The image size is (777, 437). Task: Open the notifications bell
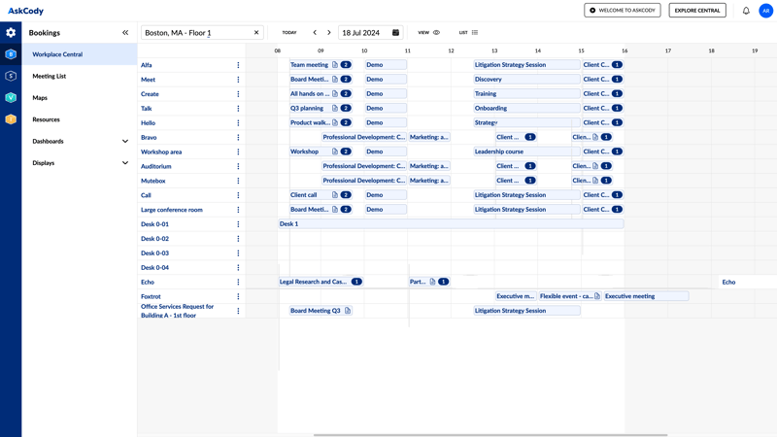(746, 11)
